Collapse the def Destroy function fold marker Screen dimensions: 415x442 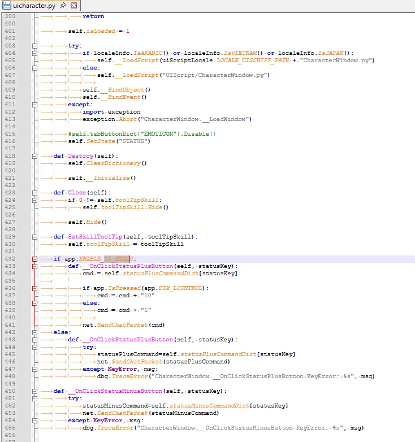34,156
